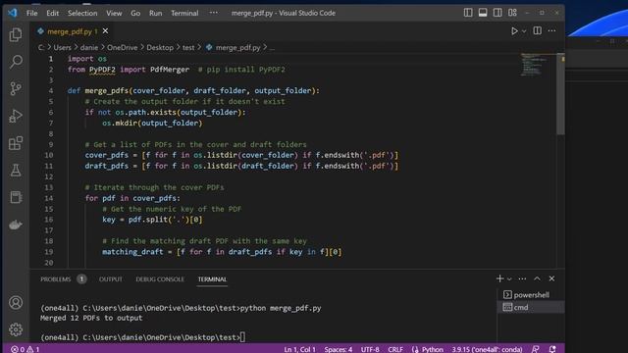The height and width of the screenshot is (353, 628).
Task: Switch to the Output panel tab
Action: coord(111,278)
